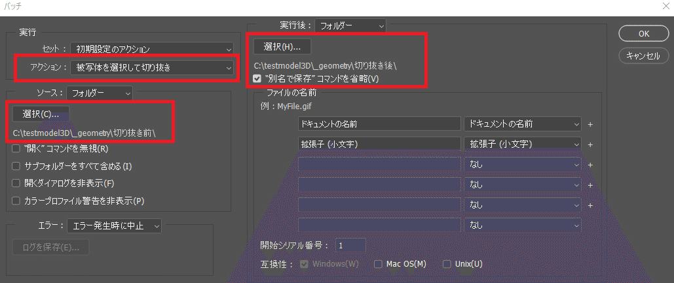The width and height of the screenshot is (674, 283).
Task: Toggle the Windows(W) compatibility checkbox
Action: (305, 263)
